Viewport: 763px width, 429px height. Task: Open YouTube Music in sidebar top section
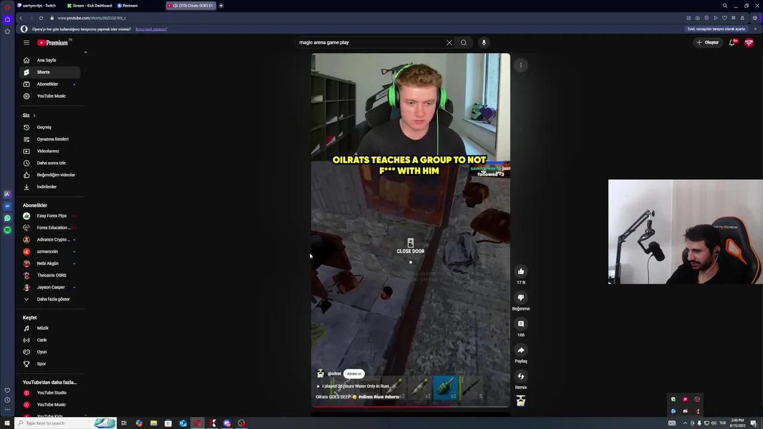click(50, 96)
